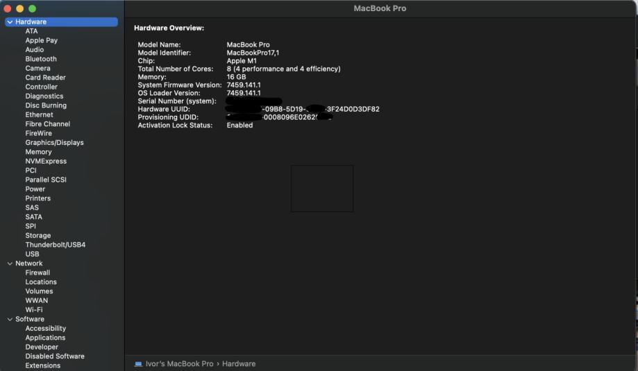Show Power information
Screen dimensions: 638x371
pos(35,189)
